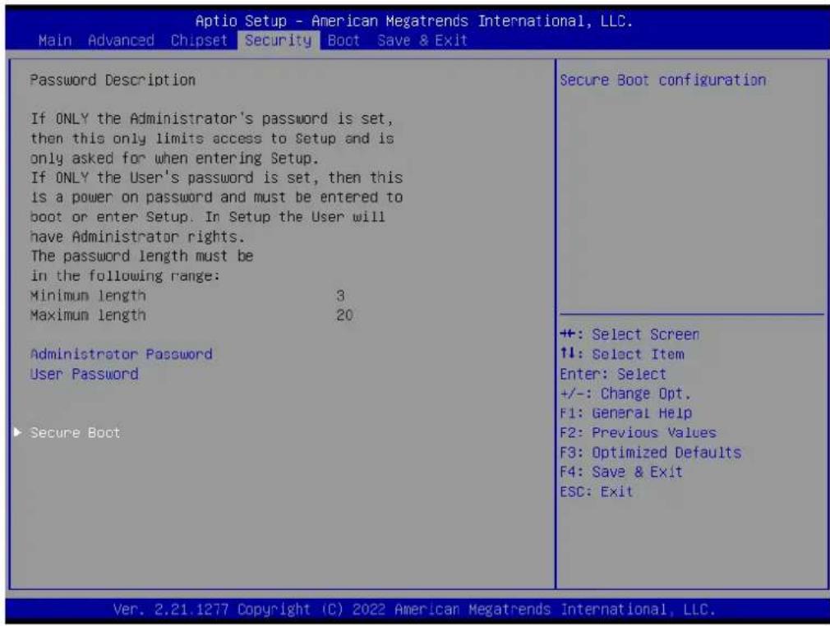Viewport: 830px width, 626px height.
Task: Click the F2: Previous Values hint
Action: (x=638, y=433)
